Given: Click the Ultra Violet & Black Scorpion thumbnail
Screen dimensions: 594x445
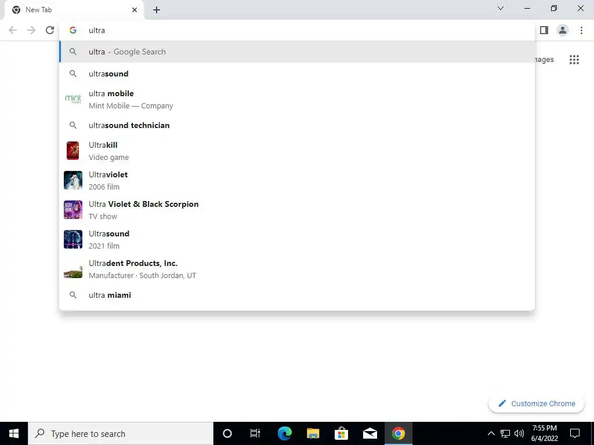Looking at the screenshot, I should click(x=73, y=210).
